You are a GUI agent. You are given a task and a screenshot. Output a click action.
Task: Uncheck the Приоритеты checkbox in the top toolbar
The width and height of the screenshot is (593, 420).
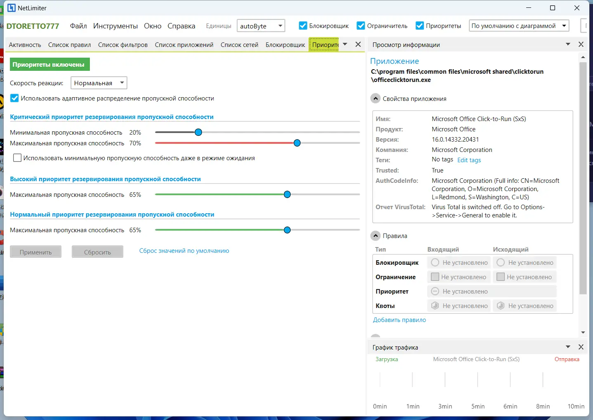pyautogui.click(x=420, y=26)
